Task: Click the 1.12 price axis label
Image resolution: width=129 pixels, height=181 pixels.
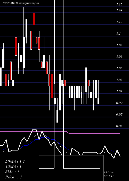Action: [x=119, y=22]
